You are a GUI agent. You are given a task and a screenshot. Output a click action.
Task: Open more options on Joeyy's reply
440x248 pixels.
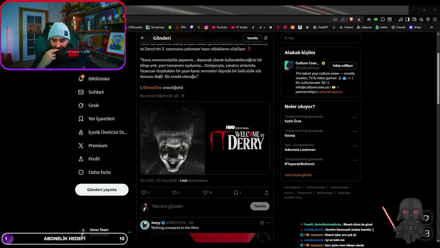(x=268, y=223)
